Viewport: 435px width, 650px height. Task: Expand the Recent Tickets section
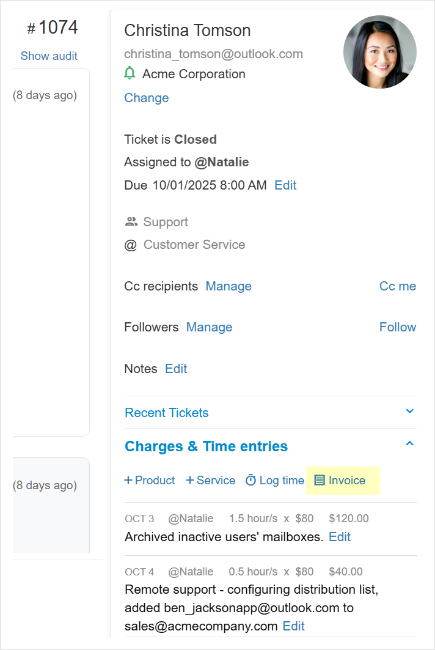pyautogui.click(x=409, y=412)
